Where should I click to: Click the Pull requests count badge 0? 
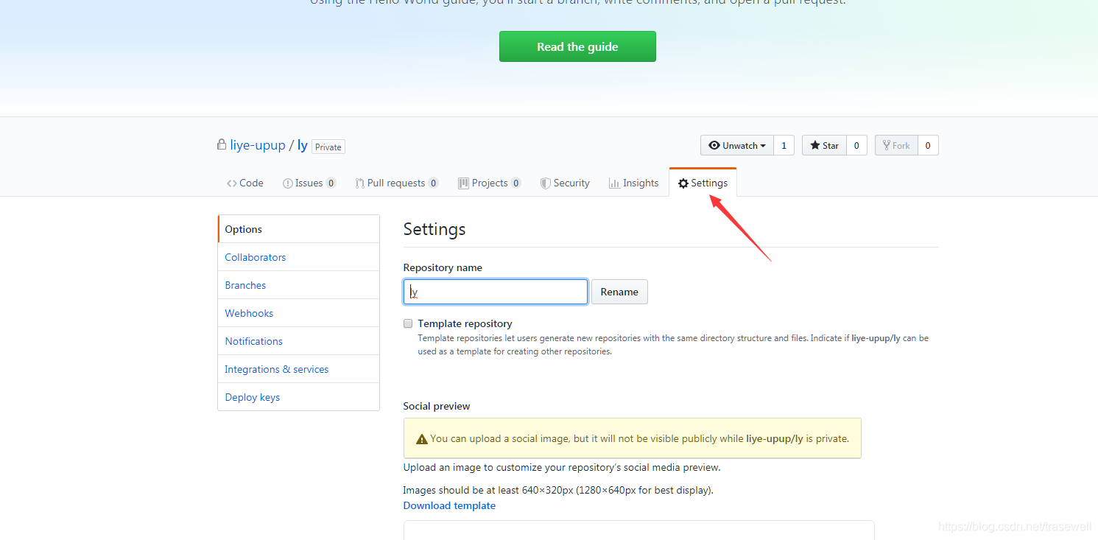434,183
